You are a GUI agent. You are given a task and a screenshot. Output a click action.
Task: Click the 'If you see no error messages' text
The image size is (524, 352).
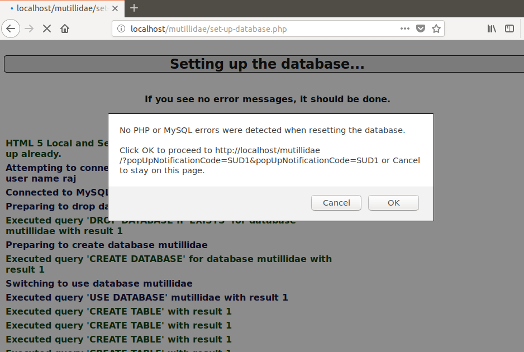click(267, 99)
